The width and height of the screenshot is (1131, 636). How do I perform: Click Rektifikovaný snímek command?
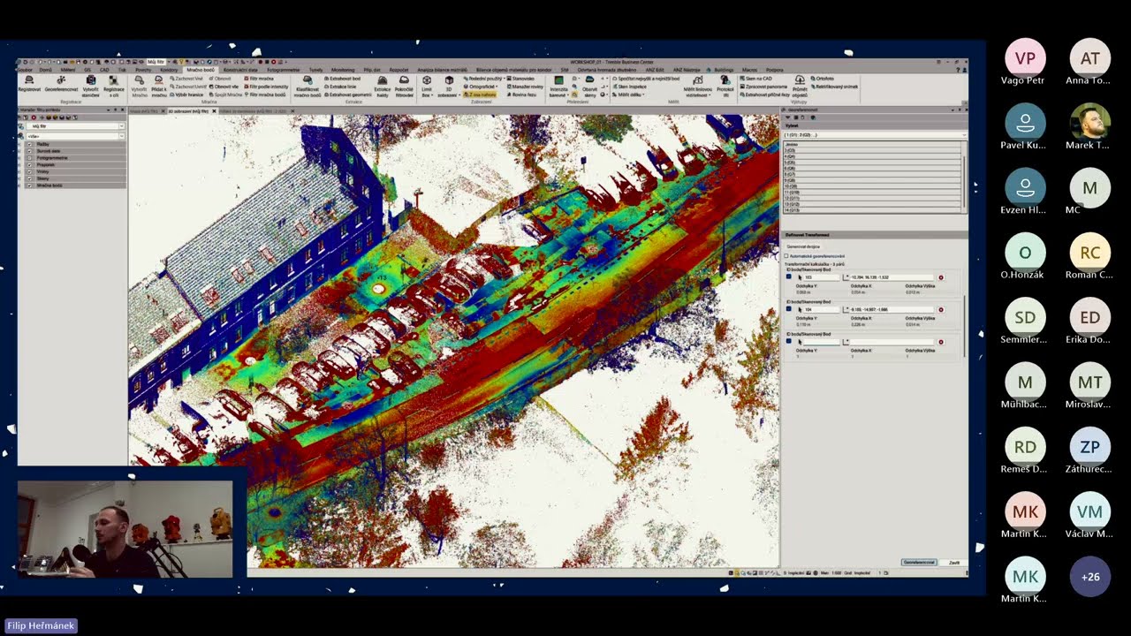click(835, 87)
